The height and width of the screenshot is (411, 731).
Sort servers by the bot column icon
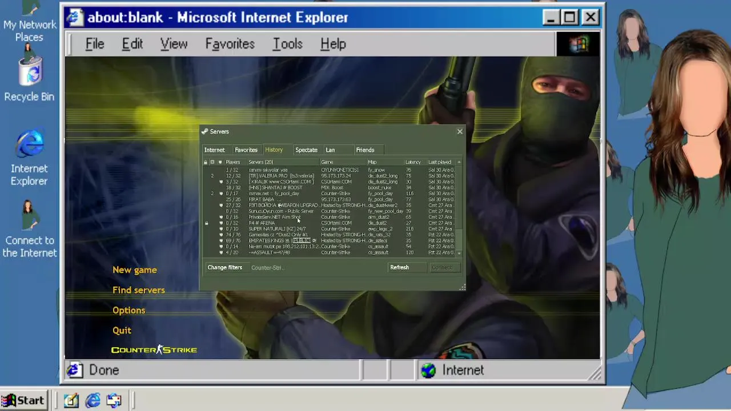(212, 162)
